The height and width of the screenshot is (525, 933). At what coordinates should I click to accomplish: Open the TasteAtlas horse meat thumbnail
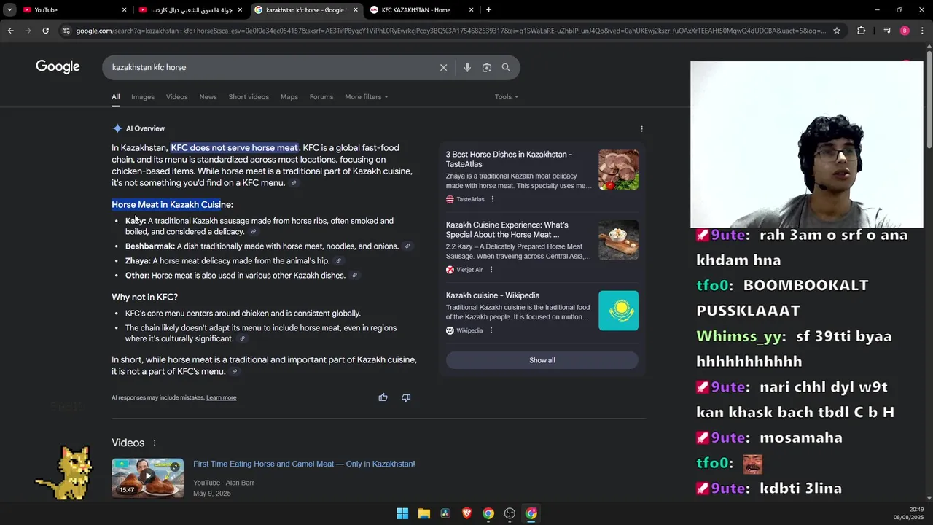[x=618, y=170]
